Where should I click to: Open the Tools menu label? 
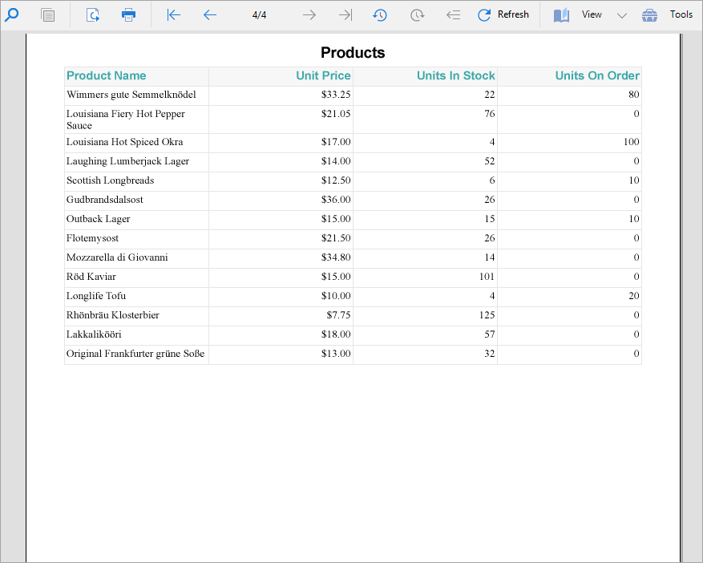point(681,14)
